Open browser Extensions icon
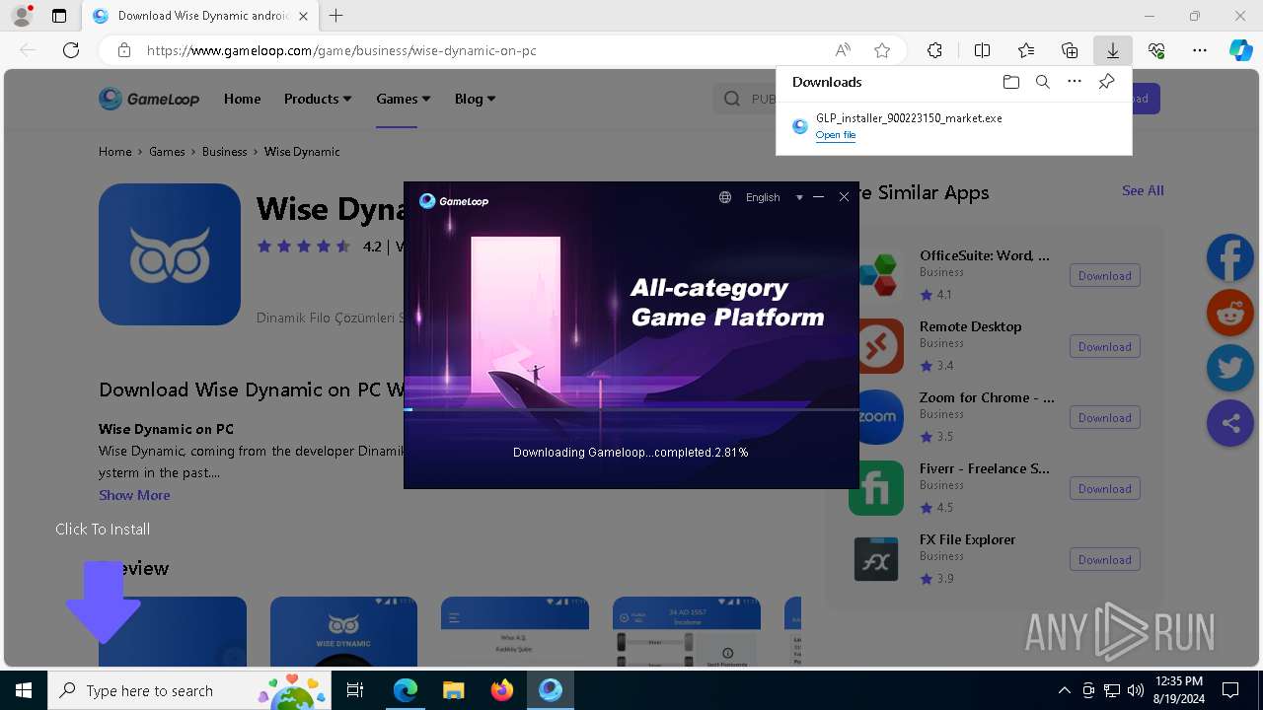The height and width of the screenshot is (710, 1263). tap(934, 50)
